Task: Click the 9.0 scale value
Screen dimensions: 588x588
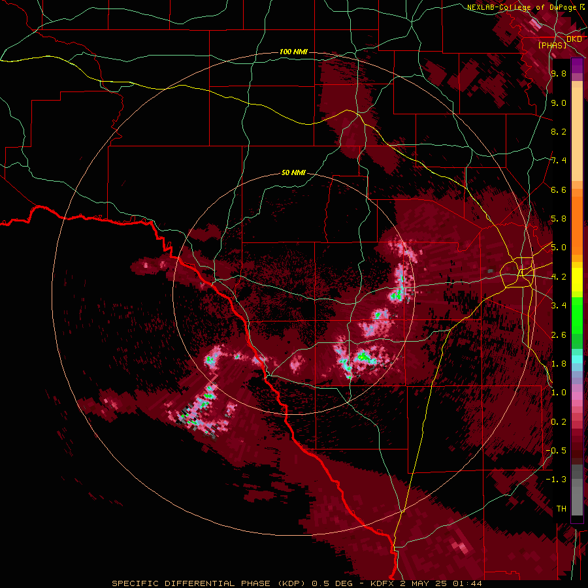Action: pyautogui.click(x=559, y=103)
